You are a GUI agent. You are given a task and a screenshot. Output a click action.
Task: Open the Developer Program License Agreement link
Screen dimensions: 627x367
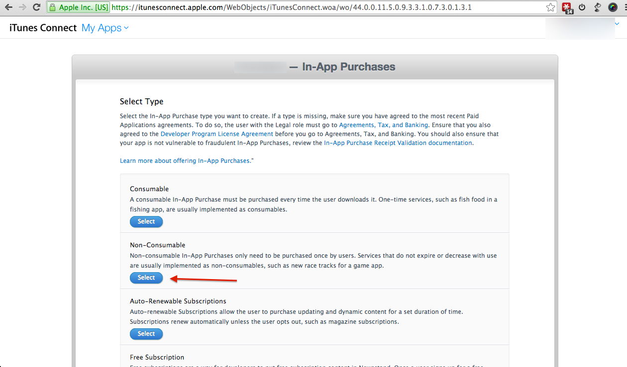(x=217, y=134)
